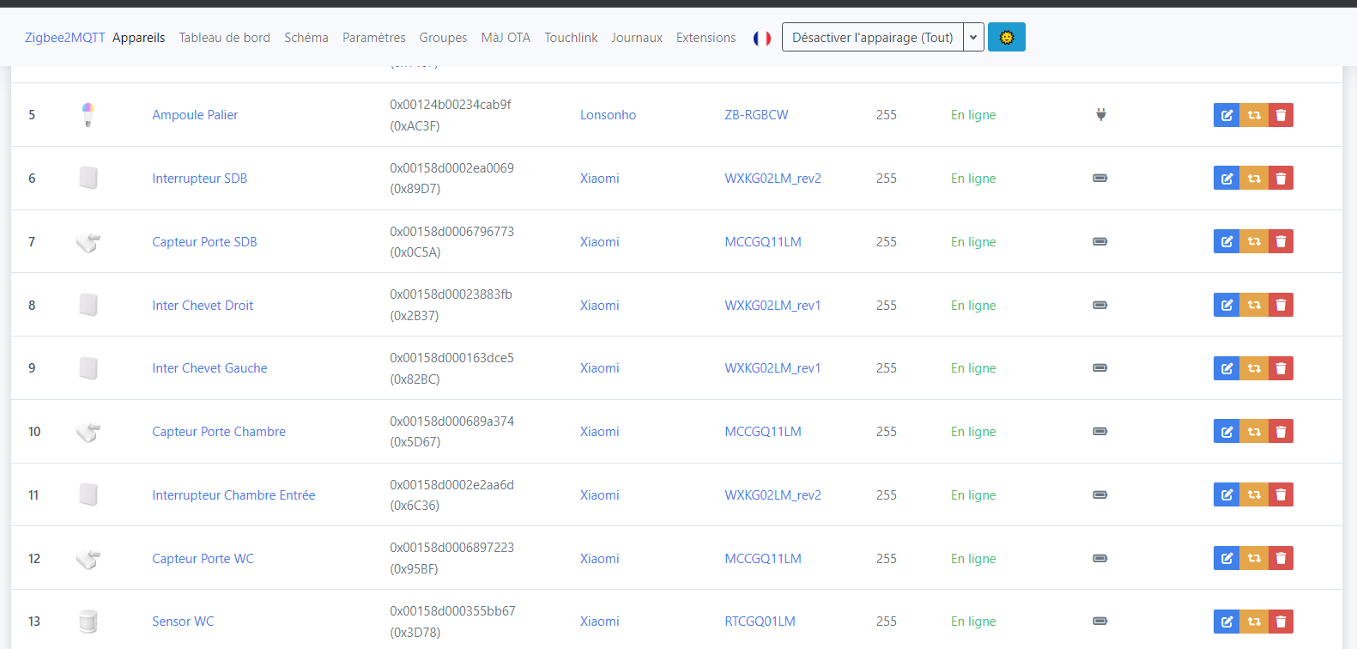Image resolution: width=1357 pixels, height=649 pixels.
Task: View the Journaux logs page
Action: pos(637,38)
